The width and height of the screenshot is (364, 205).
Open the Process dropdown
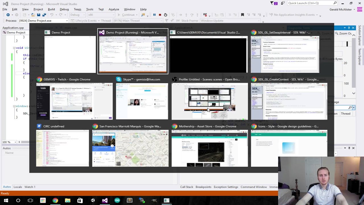[x=44, y=20]
